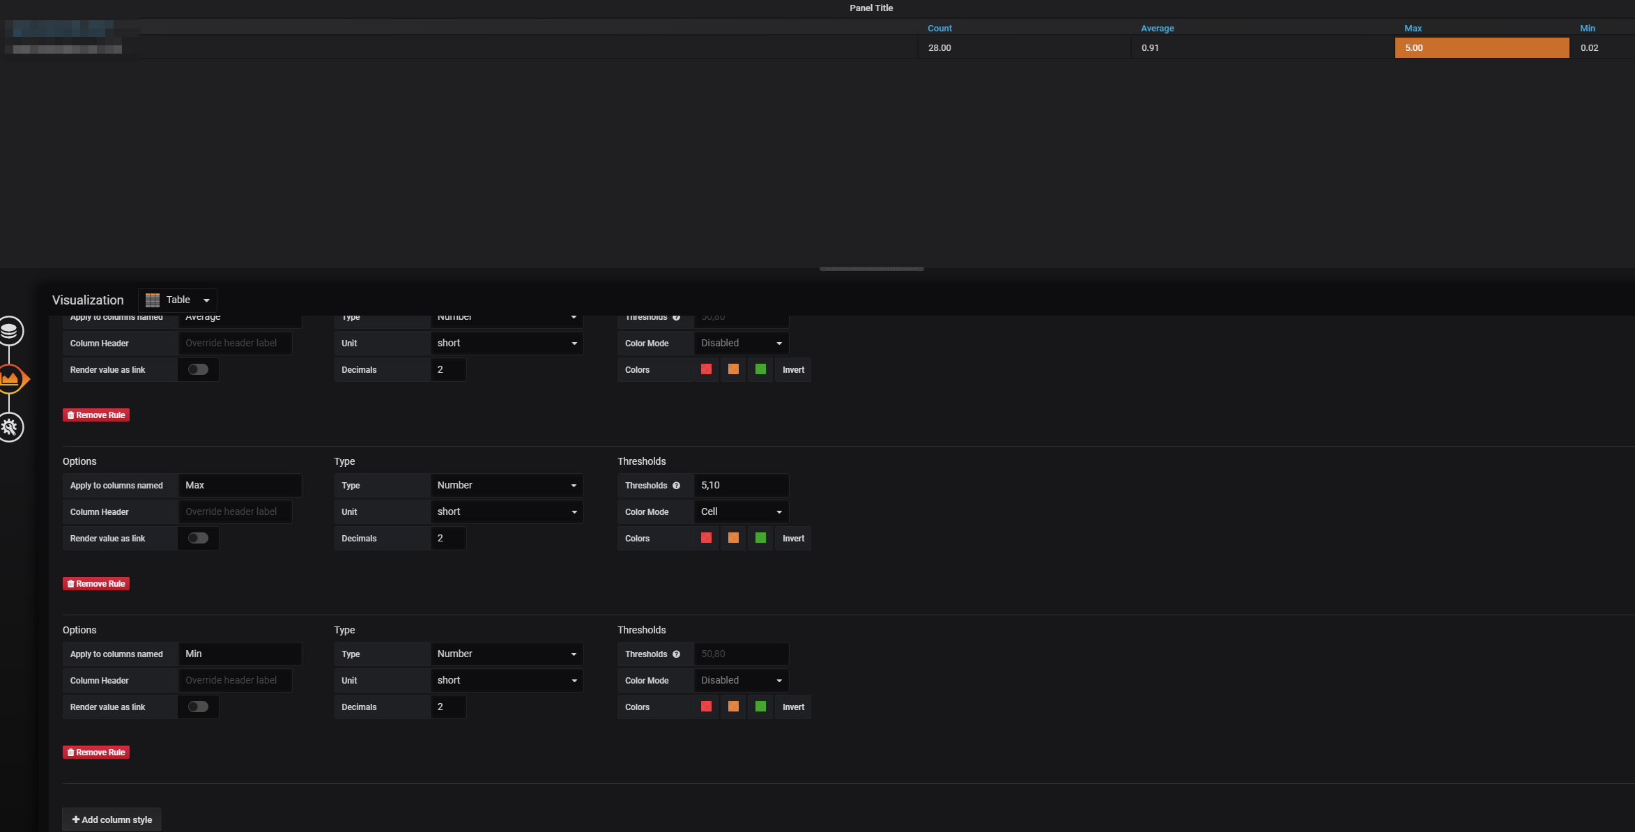Enable Render value as link for Max column
Viewport: 1635px width, 832px height.
coord(198,537)
